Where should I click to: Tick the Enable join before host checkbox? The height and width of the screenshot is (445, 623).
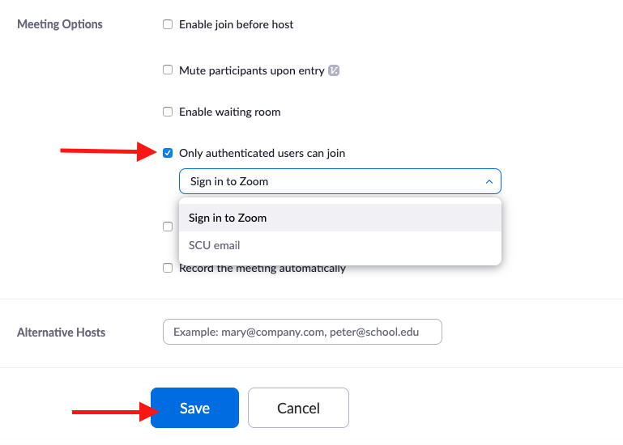pos(168,24)
